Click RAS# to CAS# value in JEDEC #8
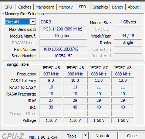The image size is (145, 139). tap(123, 87)
